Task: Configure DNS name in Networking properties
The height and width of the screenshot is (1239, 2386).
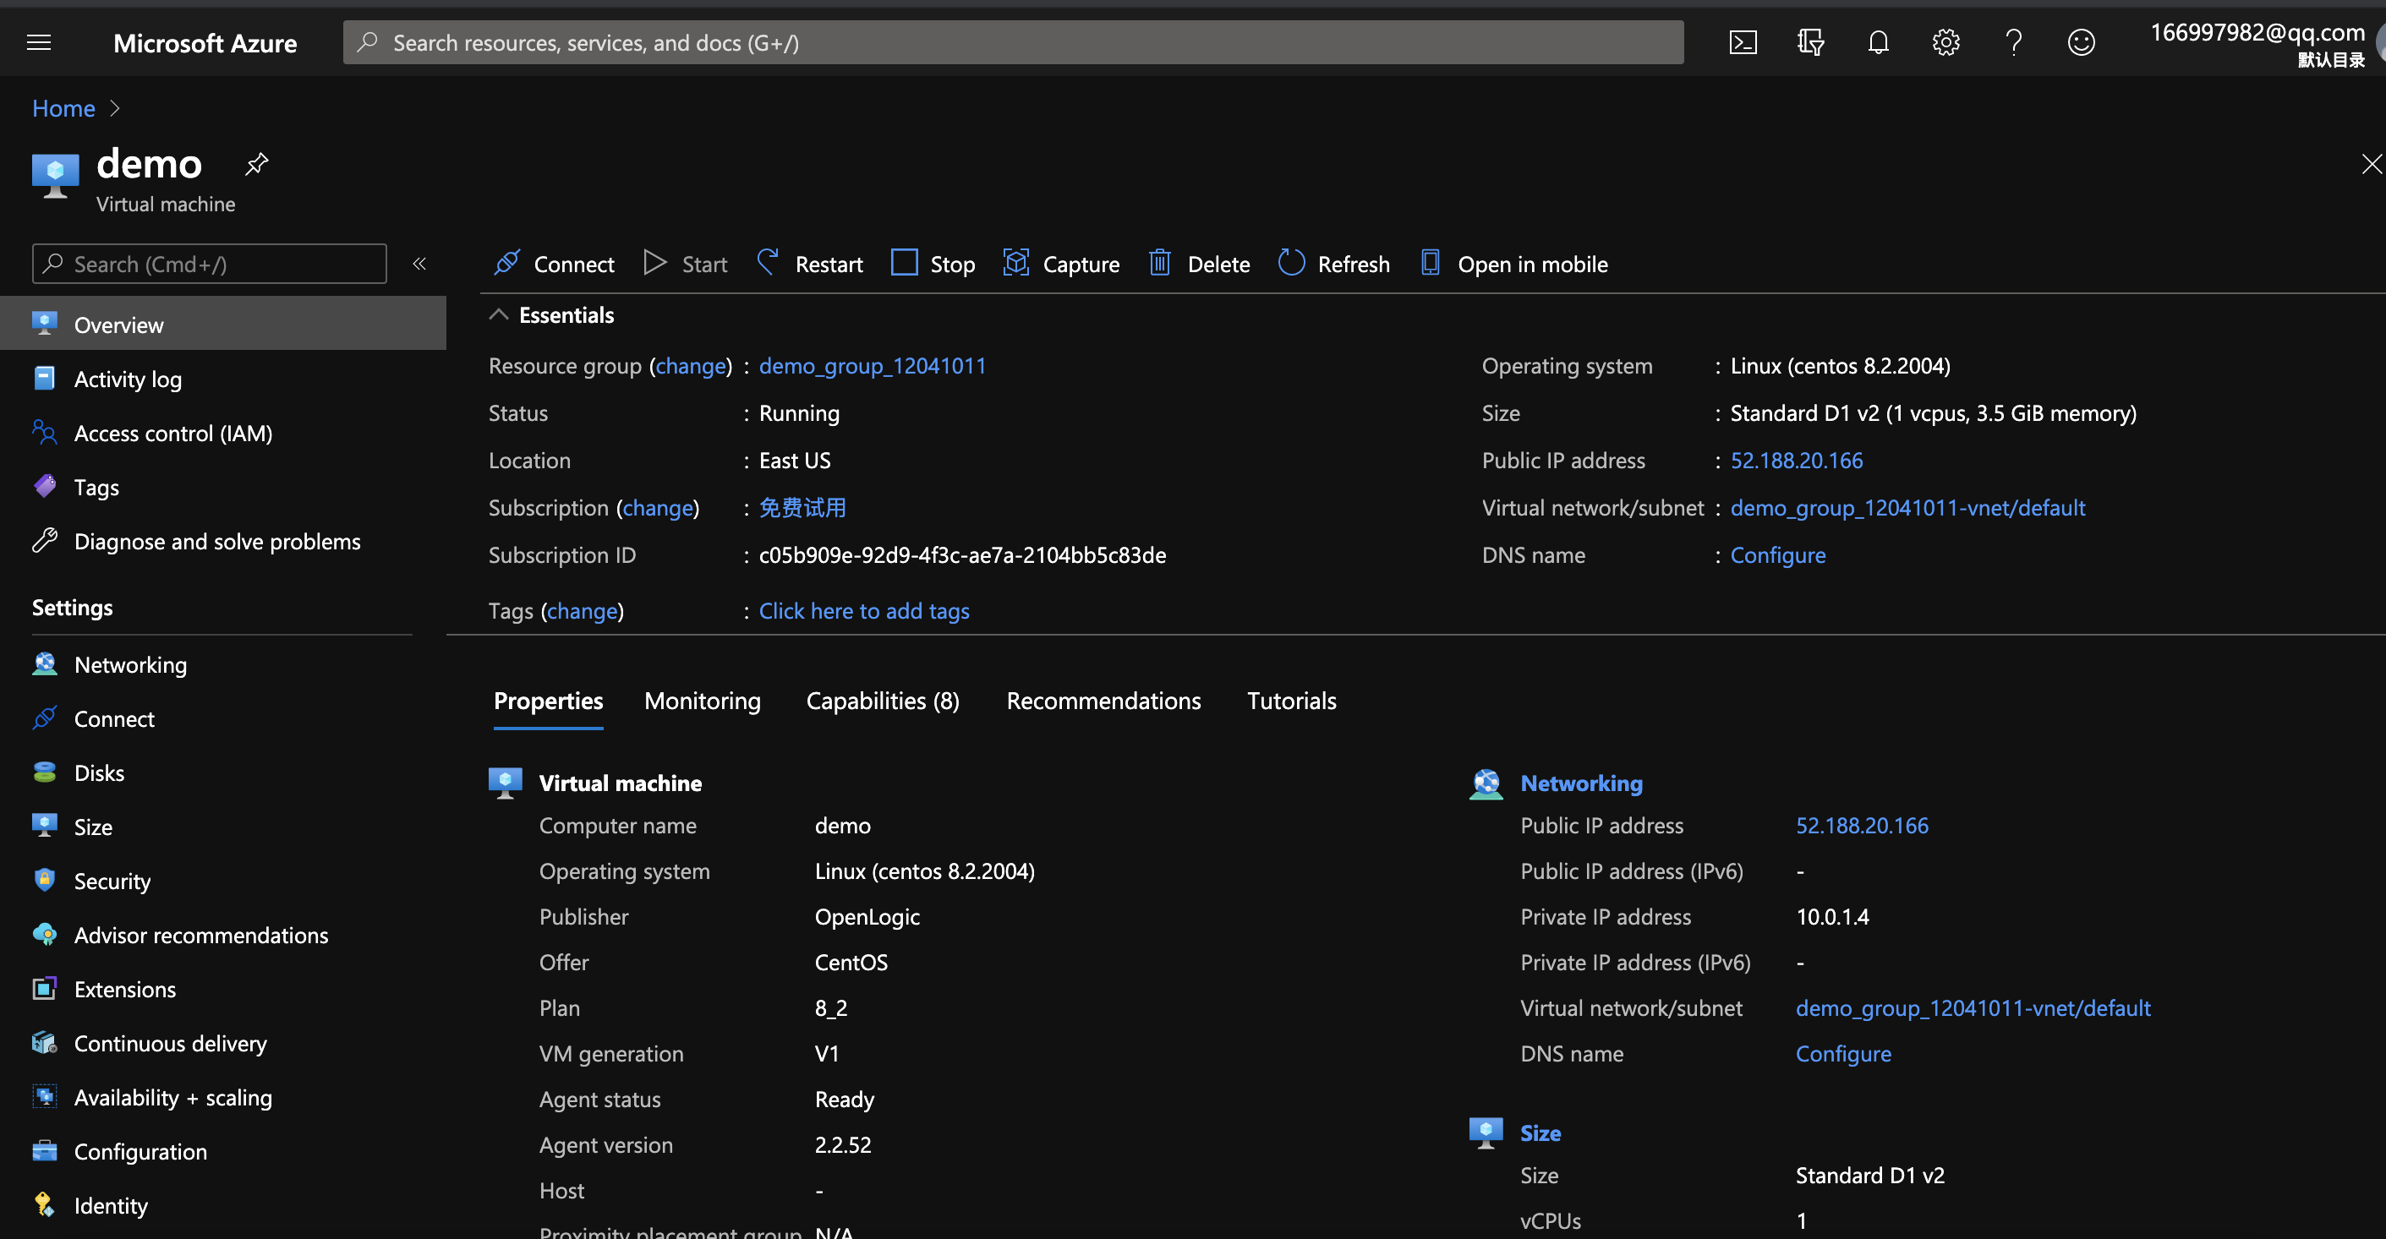Action: pyautogui.click(x=1843, y=1053)
